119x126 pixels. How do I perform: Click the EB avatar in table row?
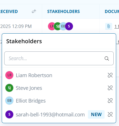coord(63,26)
